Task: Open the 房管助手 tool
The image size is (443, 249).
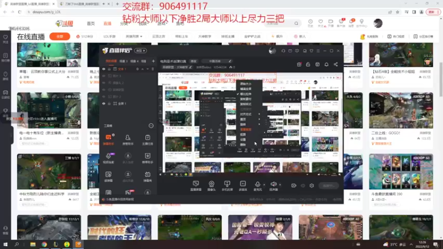Action: click(128, 140)
